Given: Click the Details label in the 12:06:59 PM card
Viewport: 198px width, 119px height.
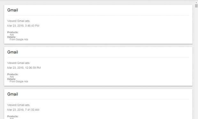Looking at the screenshot, I should [x=11, y=79].
